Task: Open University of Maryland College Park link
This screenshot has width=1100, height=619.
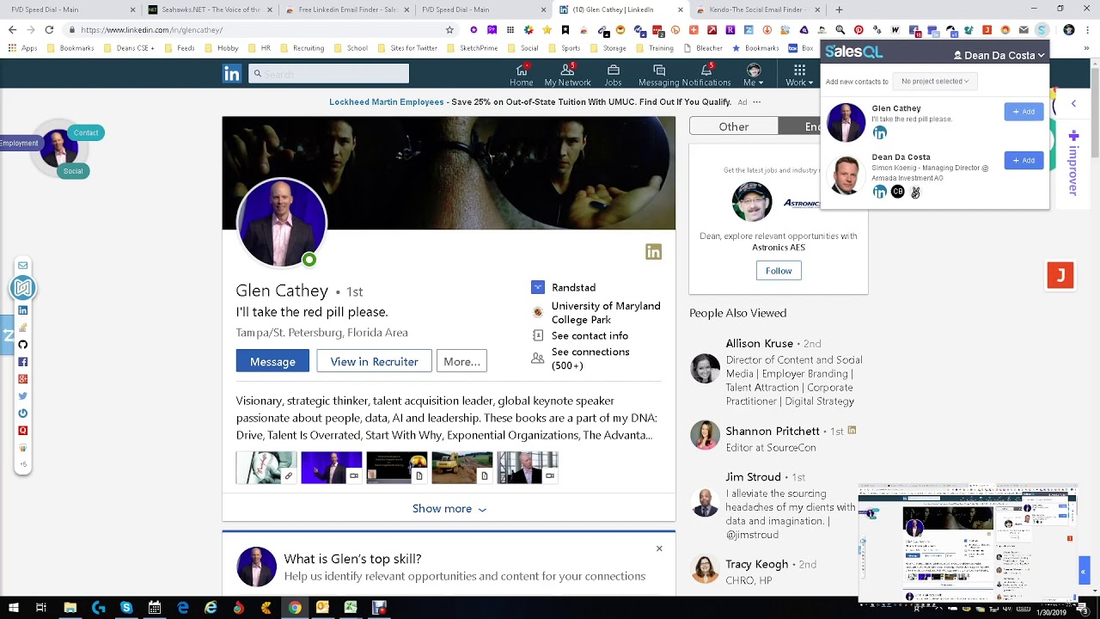Action: tap(606, 313)
